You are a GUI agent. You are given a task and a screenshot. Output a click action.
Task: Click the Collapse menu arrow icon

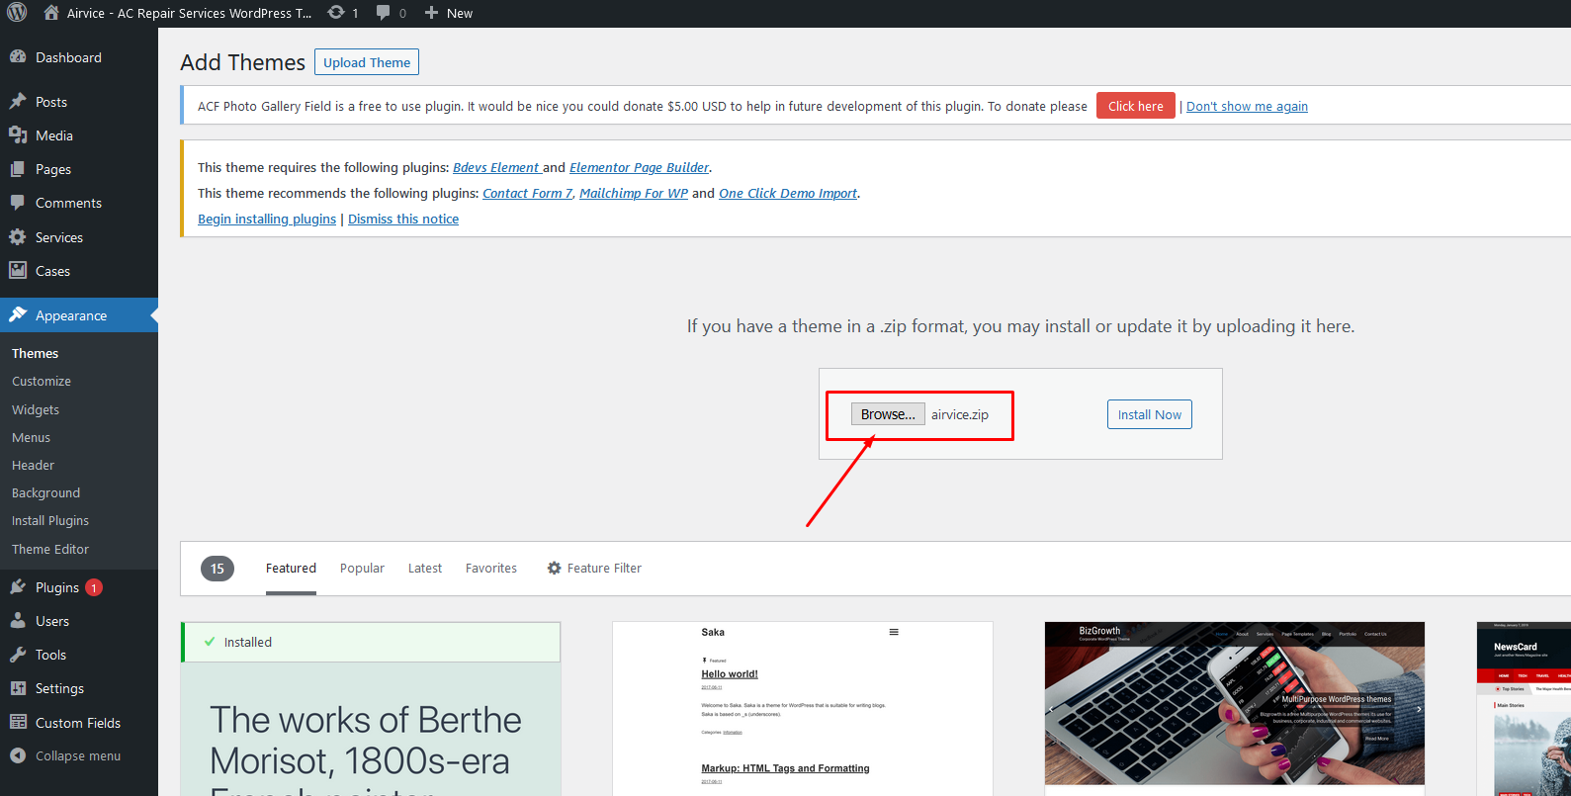coord(18,755)
